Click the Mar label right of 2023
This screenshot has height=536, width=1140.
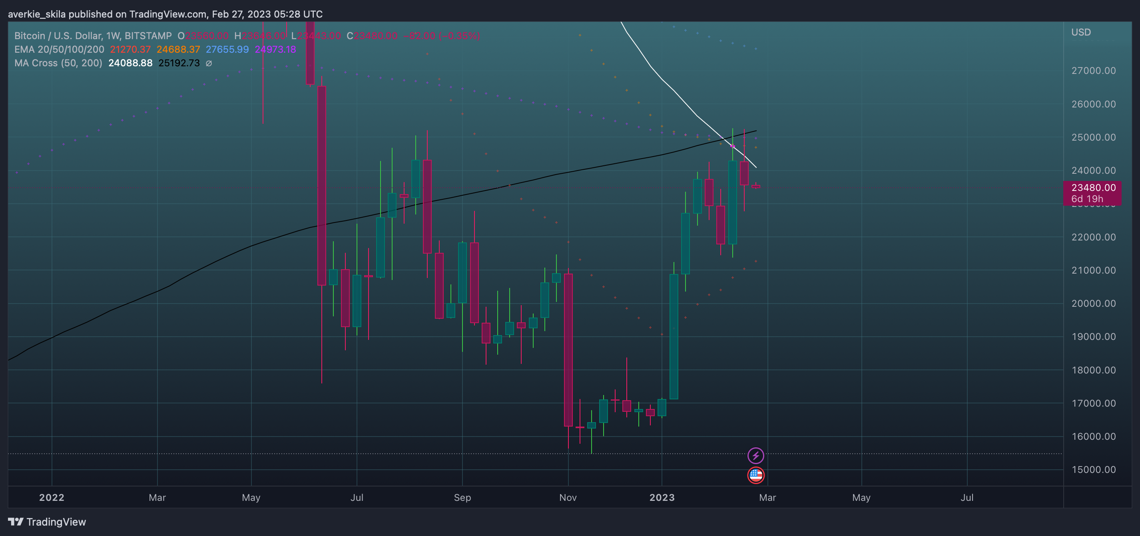pos(767,498)
